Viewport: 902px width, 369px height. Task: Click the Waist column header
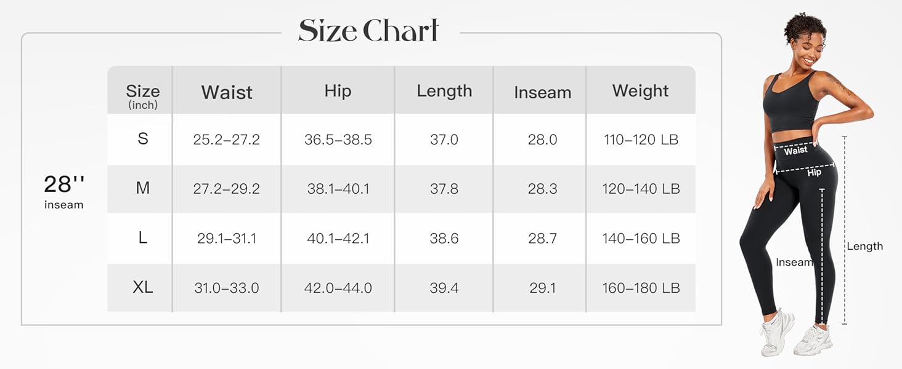[x=227, y=92]
